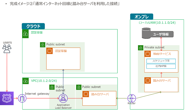
Task: Click the Private subnet lock icon
Action: (141, 48)
